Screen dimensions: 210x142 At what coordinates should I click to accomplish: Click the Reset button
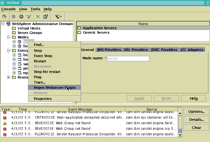(167, 99)
